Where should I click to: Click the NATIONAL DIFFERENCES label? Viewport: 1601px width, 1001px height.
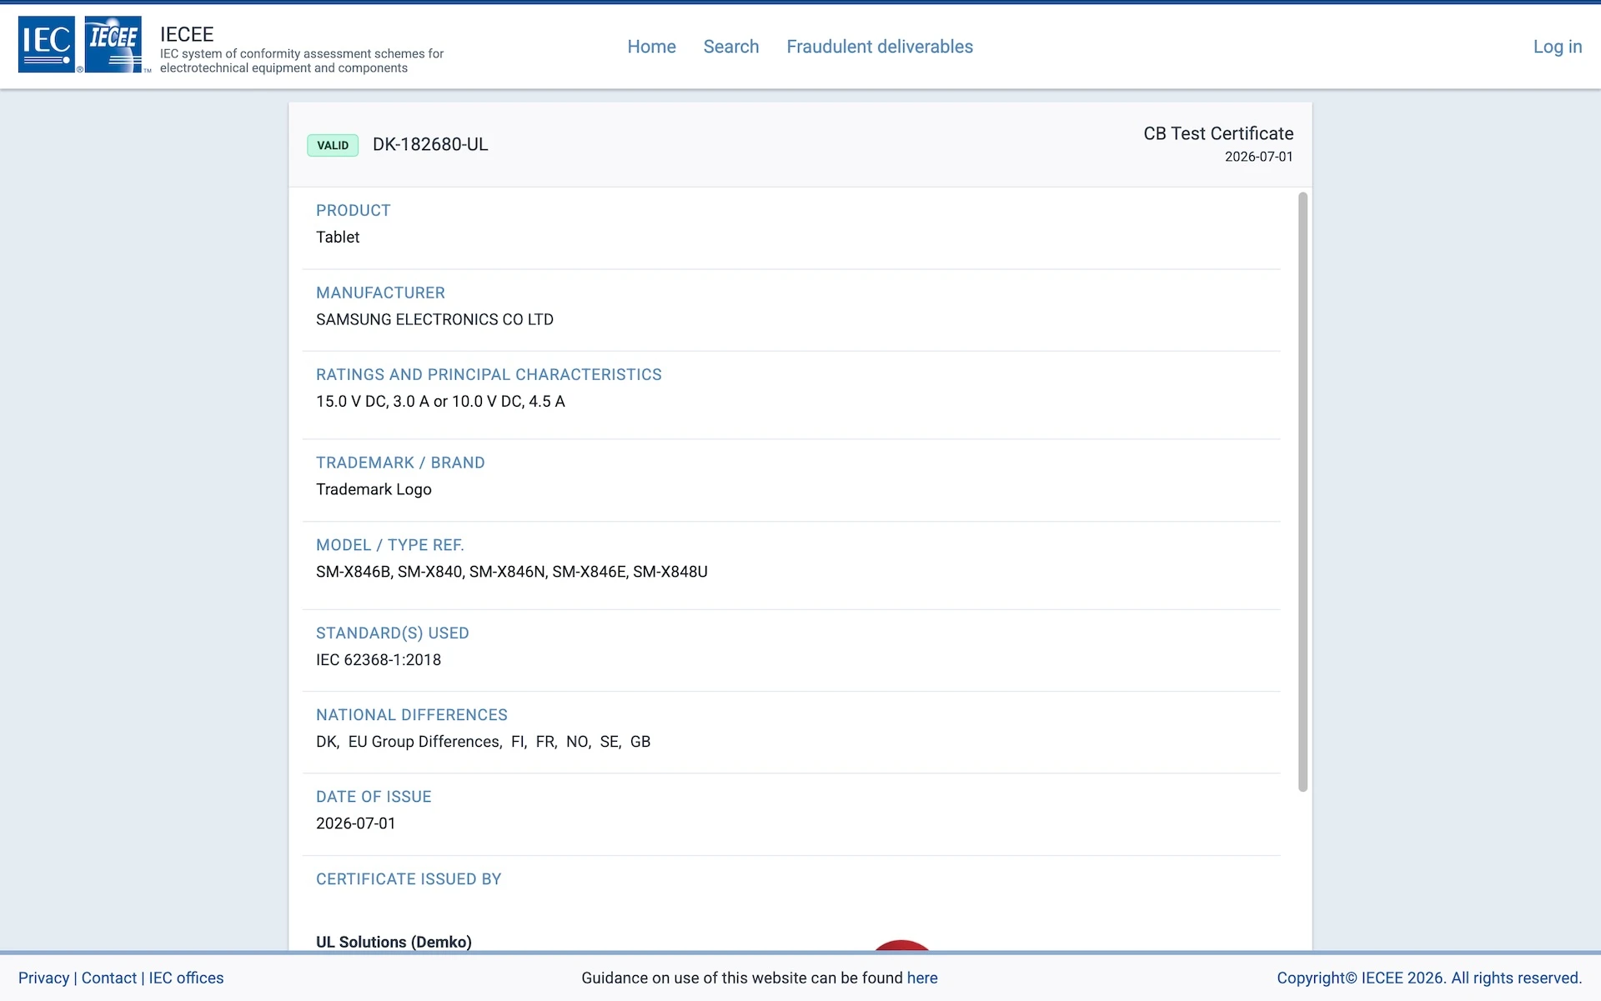tap(412, 715)
